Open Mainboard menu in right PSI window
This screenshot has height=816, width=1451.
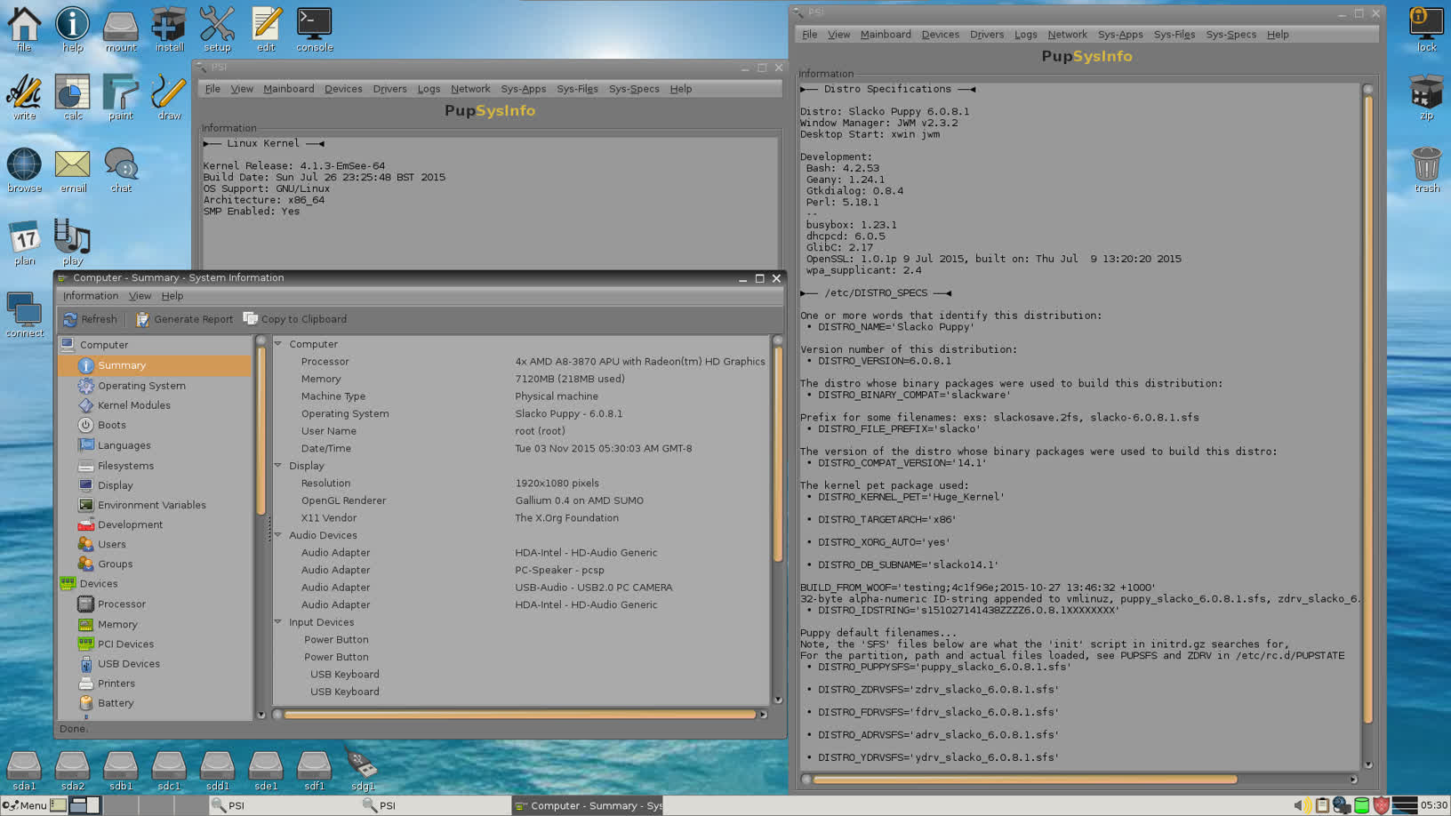886,35
